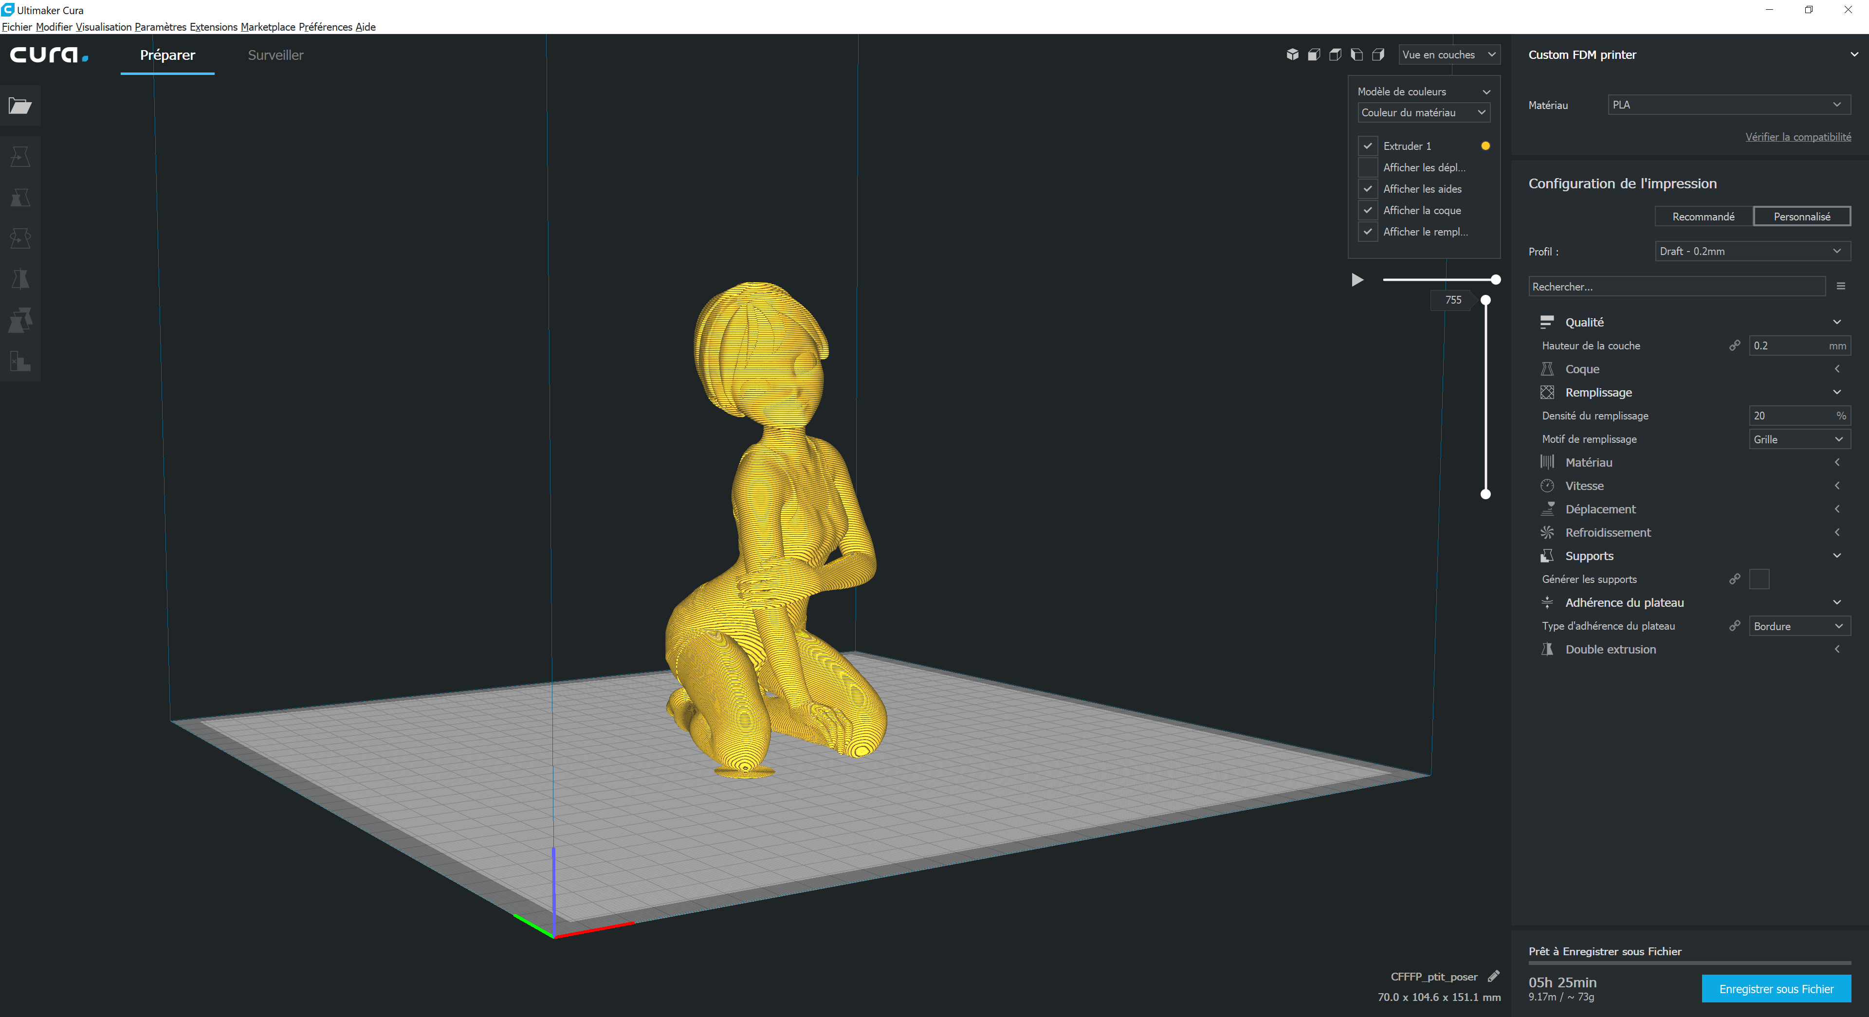Switch to left side view camera icon

pyautogui.click(x=1357, y=54)
